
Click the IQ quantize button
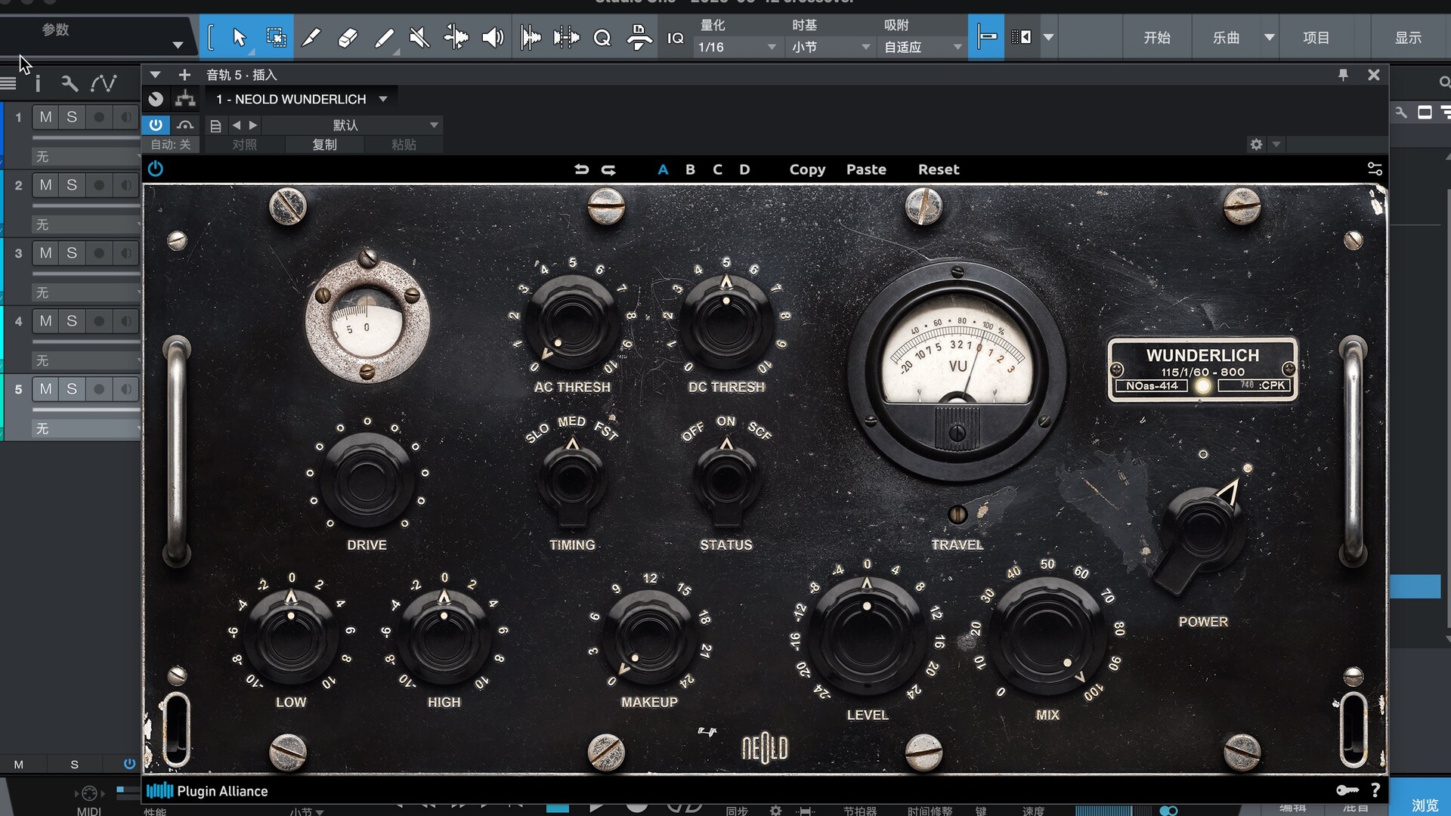[x=675, y=38]
